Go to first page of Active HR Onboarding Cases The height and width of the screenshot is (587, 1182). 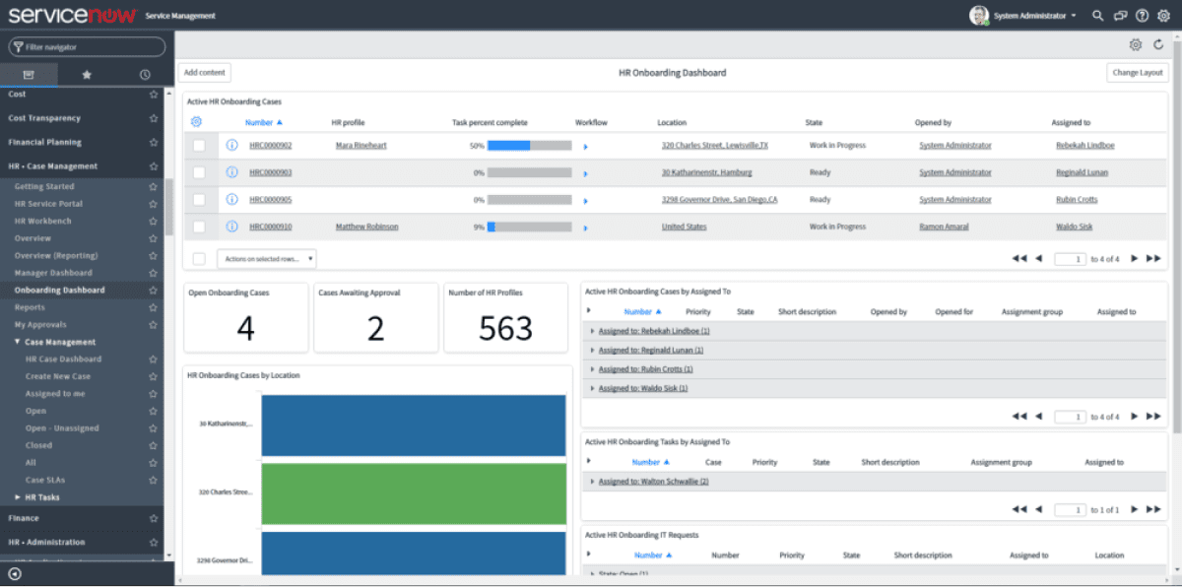point(1019,259)
